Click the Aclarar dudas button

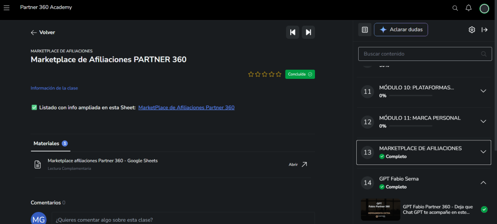[x=400, y=30]
